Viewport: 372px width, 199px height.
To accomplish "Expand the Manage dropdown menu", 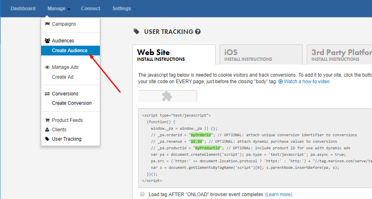I will [59, 9].
